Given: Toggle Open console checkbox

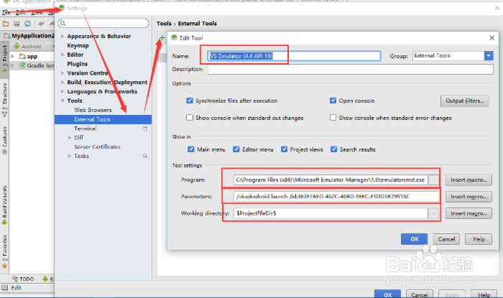Looking at the screenshot, I should click(x=333, y=101).
